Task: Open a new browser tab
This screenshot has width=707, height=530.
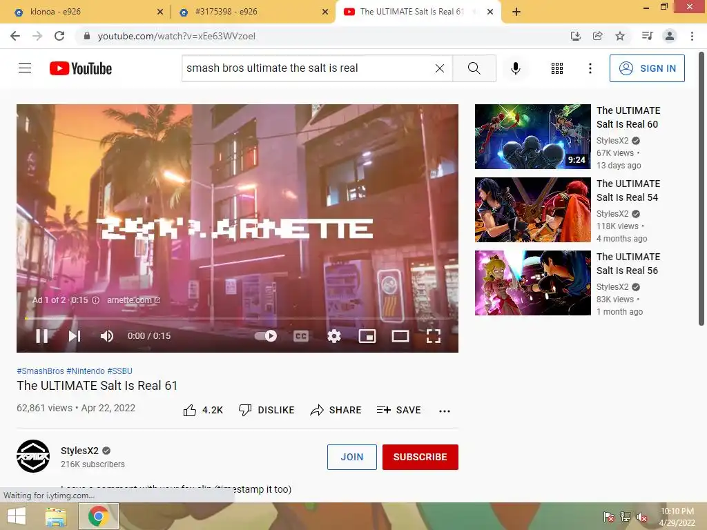Action: (x=516, y=12)
